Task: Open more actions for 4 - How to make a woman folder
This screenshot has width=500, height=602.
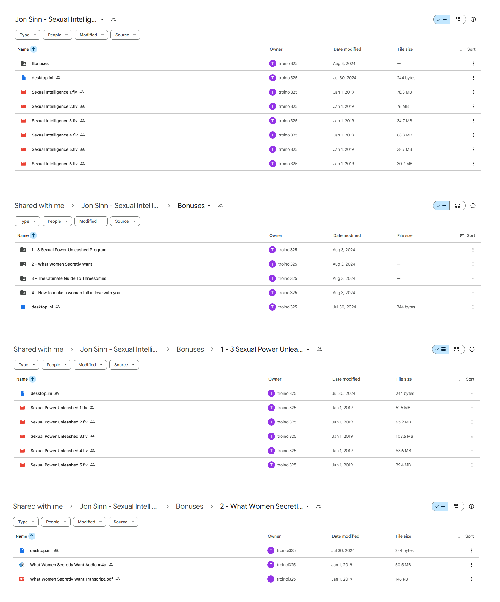Action: [473, 293]
